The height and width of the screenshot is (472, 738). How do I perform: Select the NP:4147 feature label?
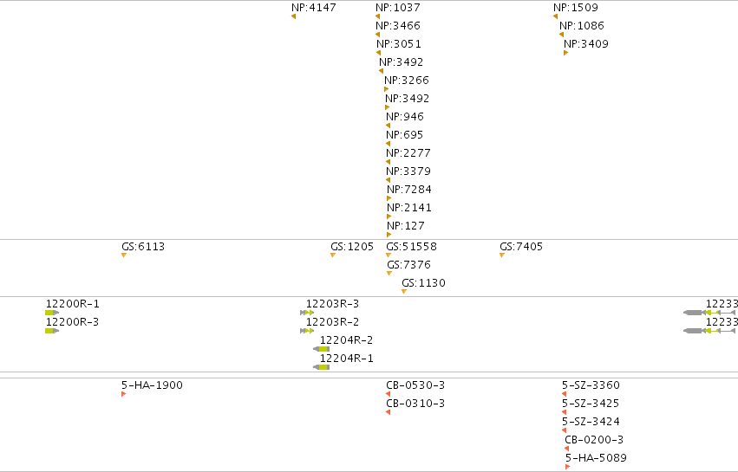(x=314, y=8)
